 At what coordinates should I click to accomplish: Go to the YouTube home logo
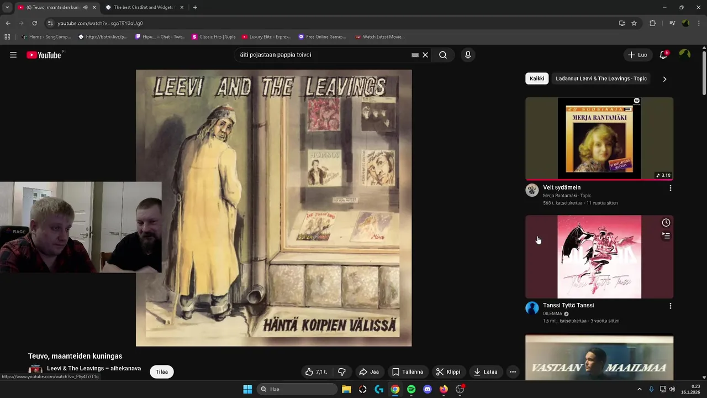pyautogui.click(x=44, y=55)
